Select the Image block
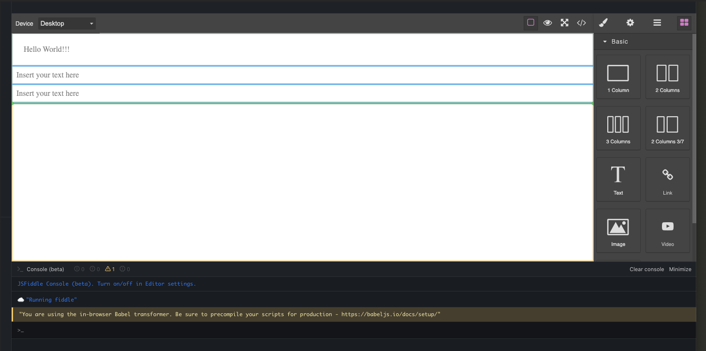This screenshot has height=351, width=706. click(618, 230)
